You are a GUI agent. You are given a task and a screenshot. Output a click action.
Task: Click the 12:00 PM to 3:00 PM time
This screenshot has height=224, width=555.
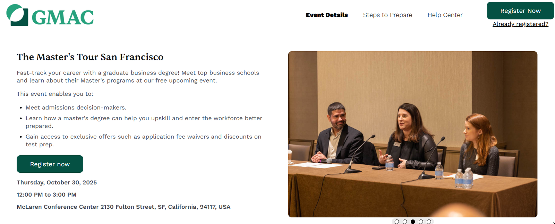pyautogui.click(x=46, y=195)
